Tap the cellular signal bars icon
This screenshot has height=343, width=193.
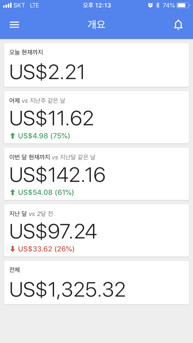7,5
